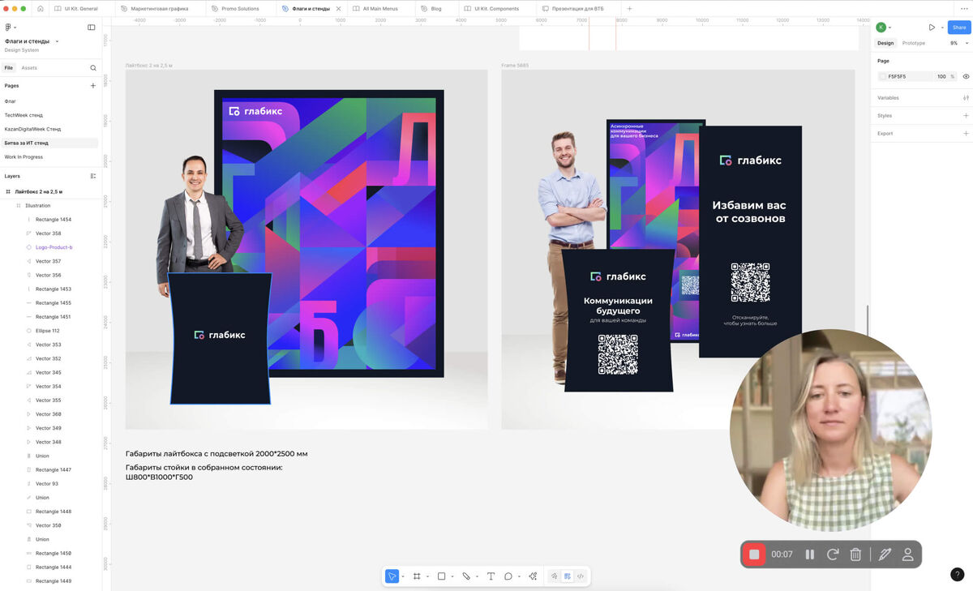973x591 pixels.
Task: Click the F5F5F5 page color swatch
Action: point(882,76)
